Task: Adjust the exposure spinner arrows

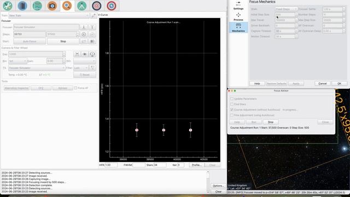Action: 64,54
